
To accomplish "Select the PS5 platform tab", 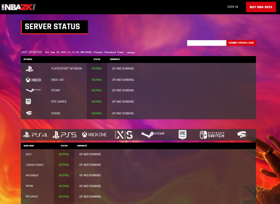I will point(65,135).
